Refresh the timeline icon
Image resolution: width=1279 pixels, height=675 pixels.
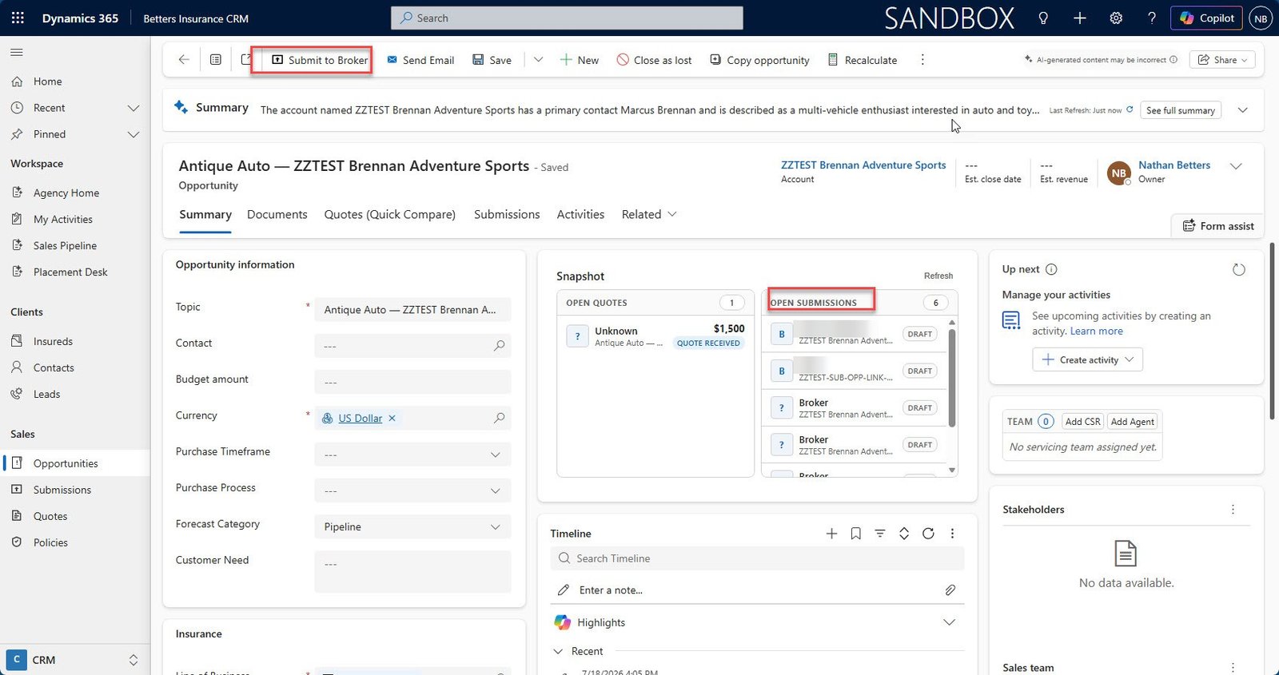coord(928,534)
